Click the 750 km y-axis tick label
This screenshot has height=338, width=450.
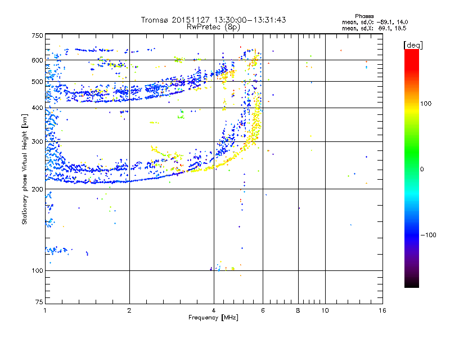coord(37,35)
